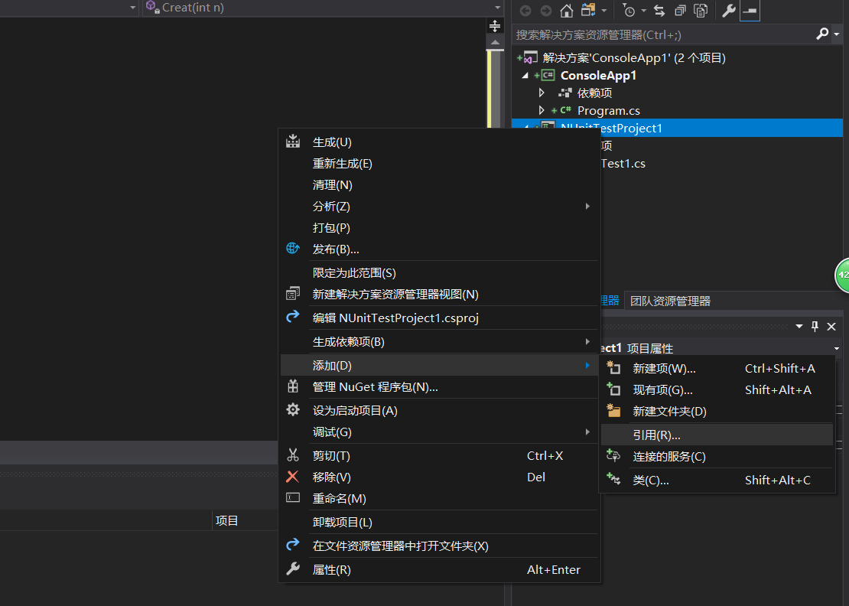Image resolution: width=849 pixels, height=606 pixels.
Task: Click the show all files icon
Action: tap(701, 10)
